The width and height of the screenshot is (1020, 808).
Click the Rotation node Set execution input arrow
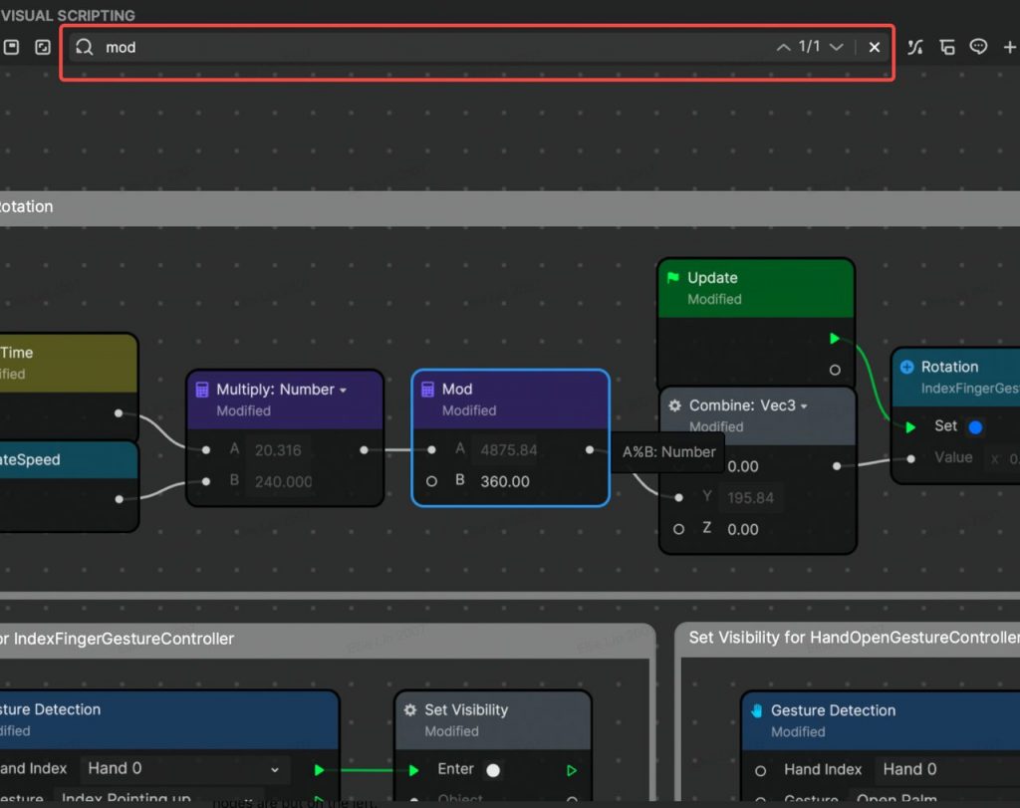(x=910, y=426)
